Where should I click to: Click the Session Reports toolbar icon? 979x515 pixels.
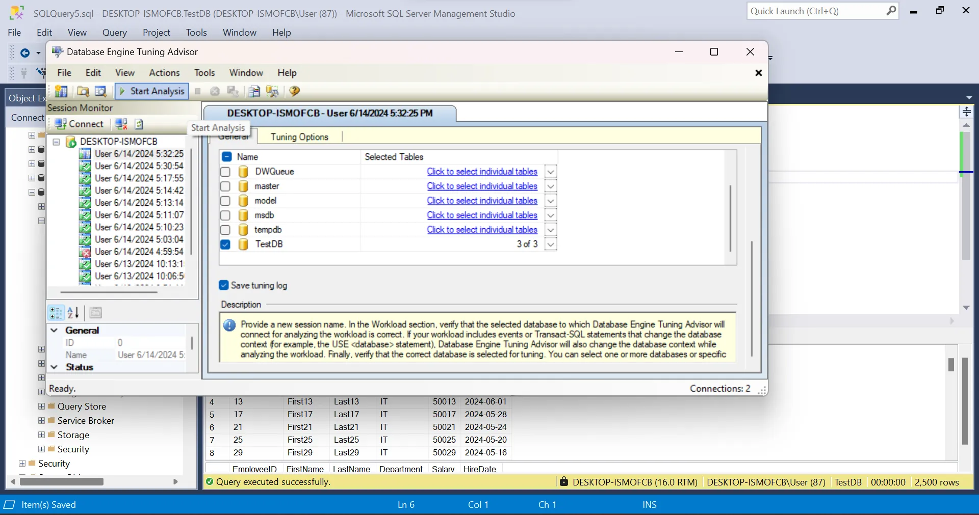254,91
